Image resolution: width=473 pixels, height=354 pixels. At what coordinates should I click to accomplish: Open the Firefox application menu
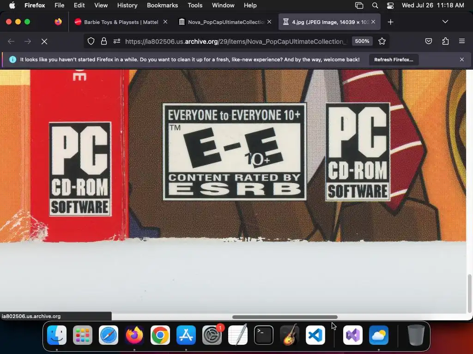35,5
